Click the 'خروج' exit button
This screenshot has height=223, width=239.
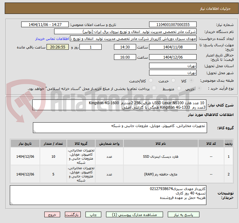52,214
